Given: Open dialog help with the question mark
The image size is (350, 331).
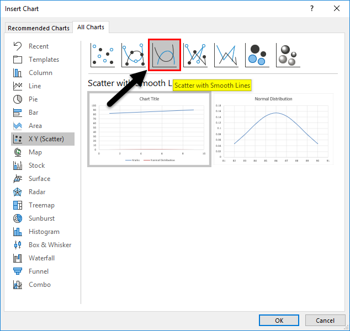Looking at the screenshot, I should tap(312, 8).
